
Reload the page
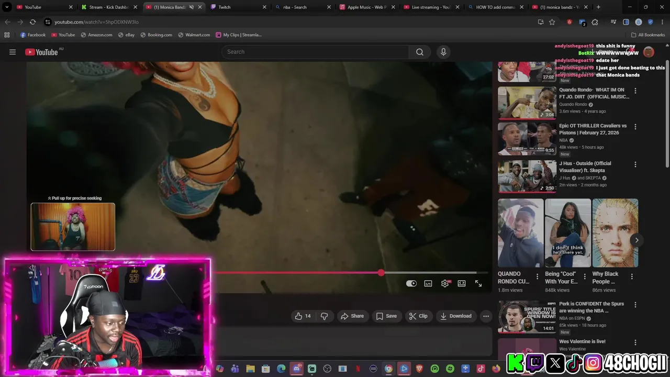[32, 22]
